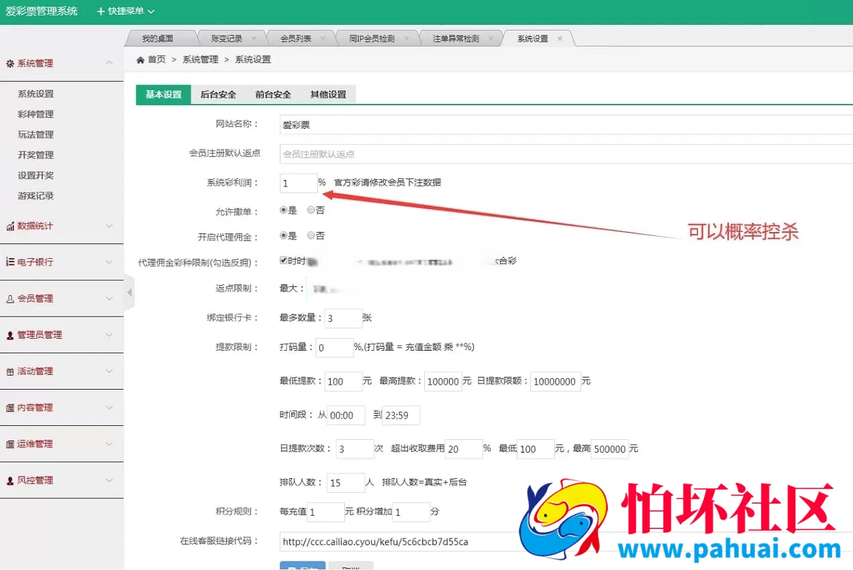Uncheck the 时时彩 commission checkbox
This screenshot has height=570, width=853.
[284, 260]
